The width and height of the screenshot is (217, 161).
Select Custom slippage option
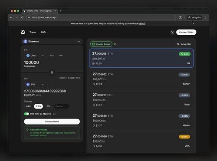pos(62,106)
